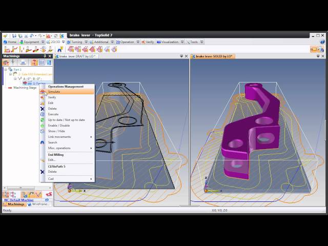Select the Machining Stage tree item
Screen dimensions: 328x246
[25, 88]
